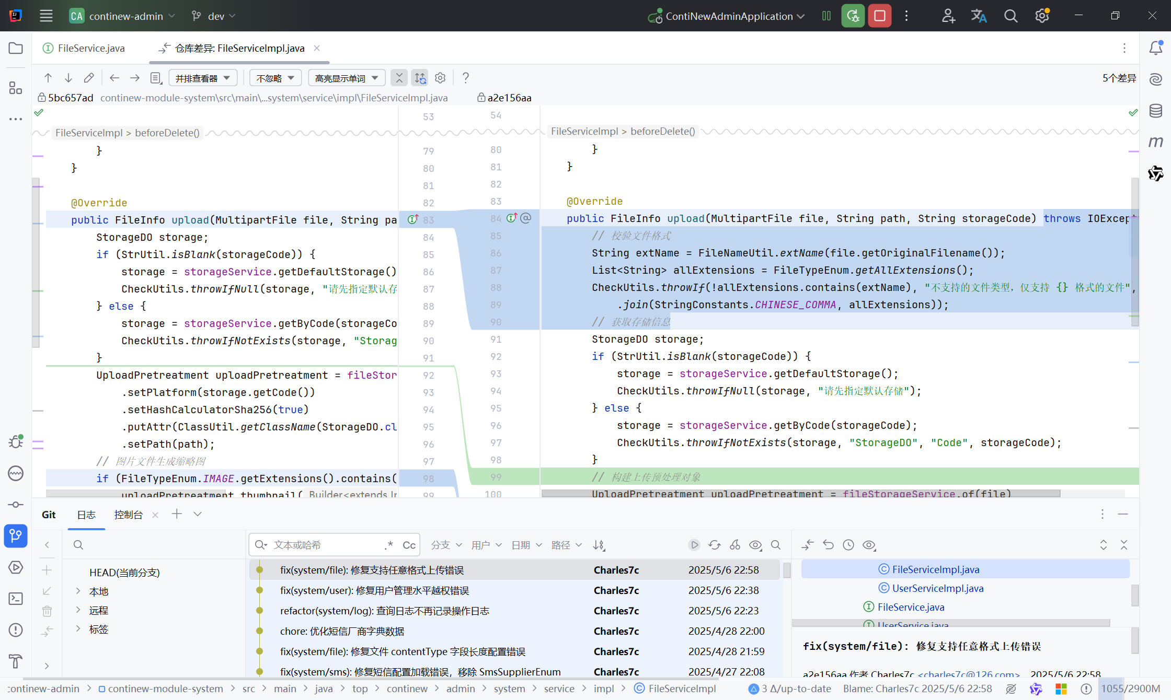This screenshot has width=1171, height=700.
Task: Open the 不忽略 whitespace dropdown
Action: pos(275,78)
